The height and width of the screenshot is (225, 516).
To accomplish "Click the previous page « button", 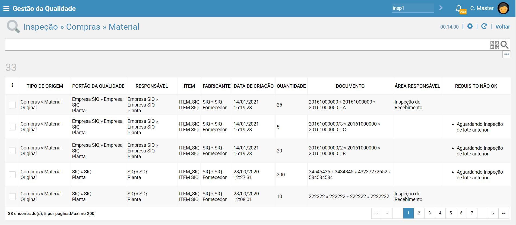I will tap(387, 213).
